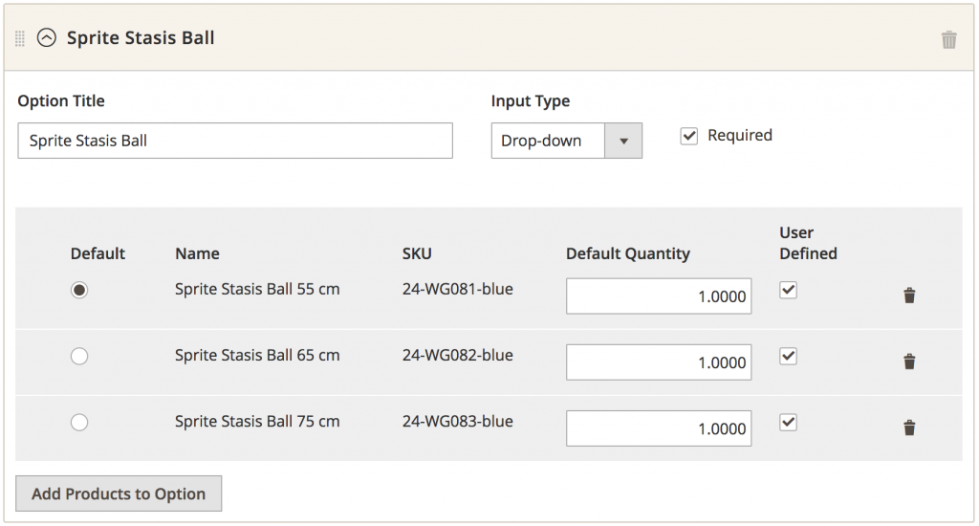Image resolution: width=979 pixels, height=526 pixels.
Task: Click SKU text 24-WG082-blue
Action: (458, 356)
